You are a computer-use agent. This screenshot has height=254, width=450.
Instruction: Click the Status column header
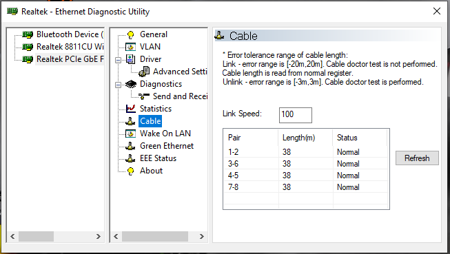(x=360, y=138)
